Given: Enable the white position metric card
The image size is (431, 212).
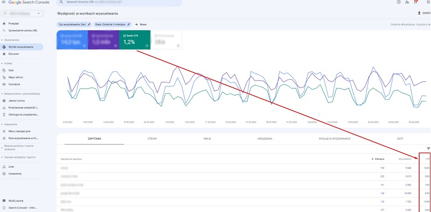Looking at the screenshot, I should pos(166,40).
